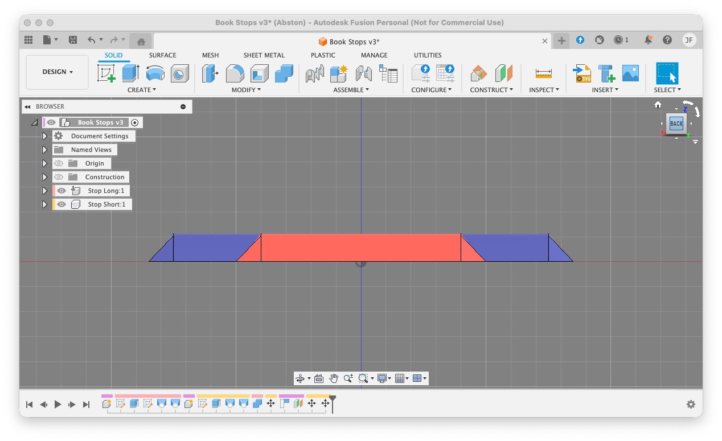Activate the Shell tool icon
Screen dimensions: 722x441
coord(260,73)
